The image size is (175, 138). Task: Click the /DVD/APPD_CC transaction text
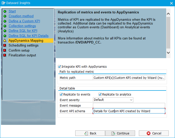click(88, 42)
